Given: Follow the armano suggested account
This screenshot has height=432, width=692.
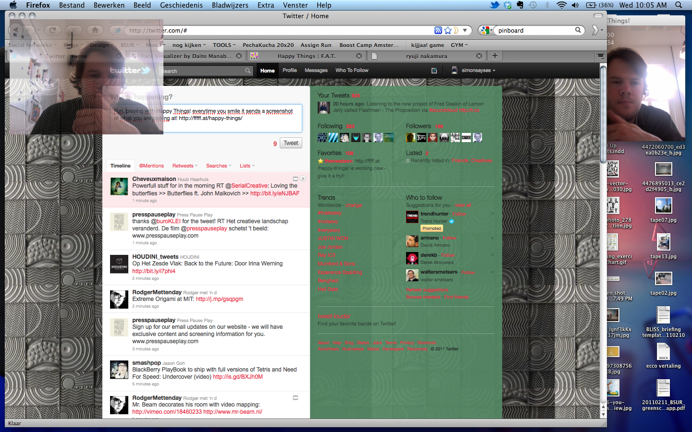Looking at the screenshot, I should (x=449, y=238).
